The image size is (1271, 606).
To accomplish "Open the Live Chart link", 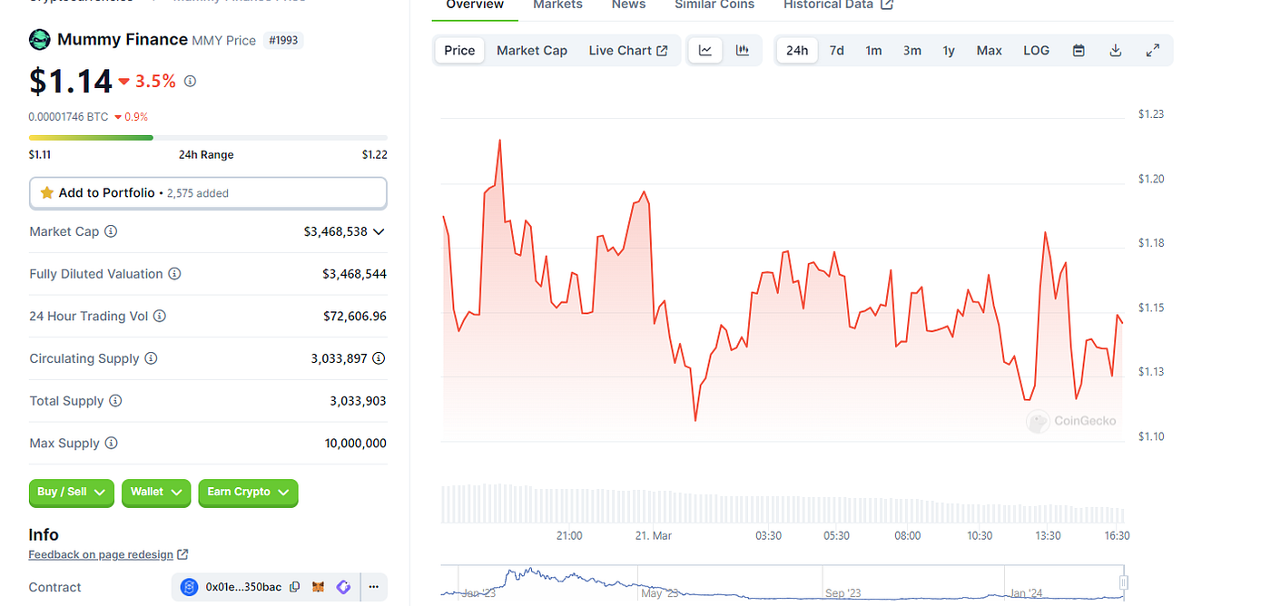I will click(628, 51).
